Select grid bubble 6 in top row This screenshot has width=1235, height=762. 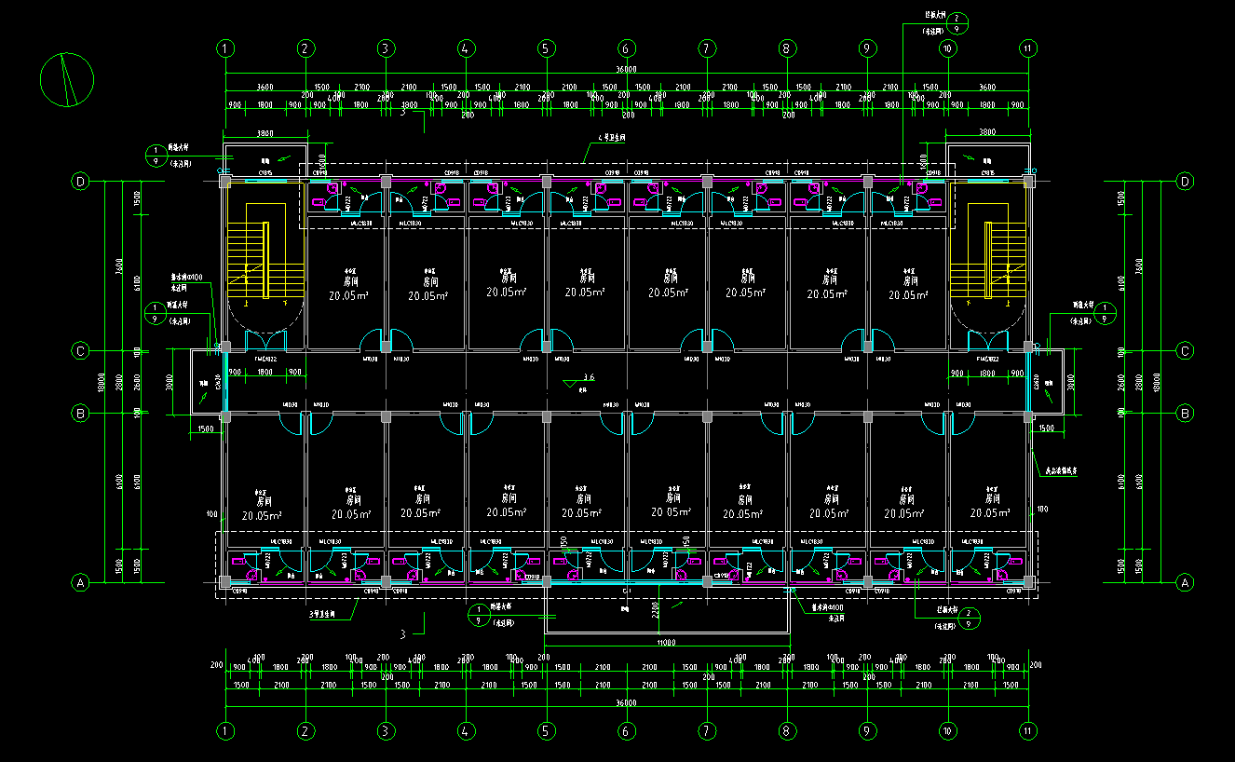pyautogui.click(x=627, y=48)
